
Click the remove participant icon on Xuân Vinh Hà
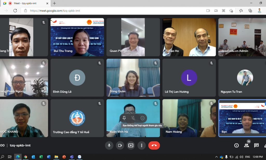[x=142, y=118]
